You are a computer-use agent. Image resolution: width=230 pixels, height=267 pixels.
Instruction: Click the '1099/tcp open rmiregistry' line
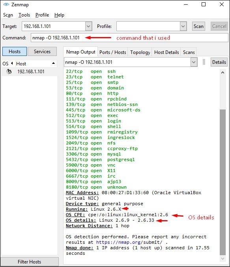[102, 132]
